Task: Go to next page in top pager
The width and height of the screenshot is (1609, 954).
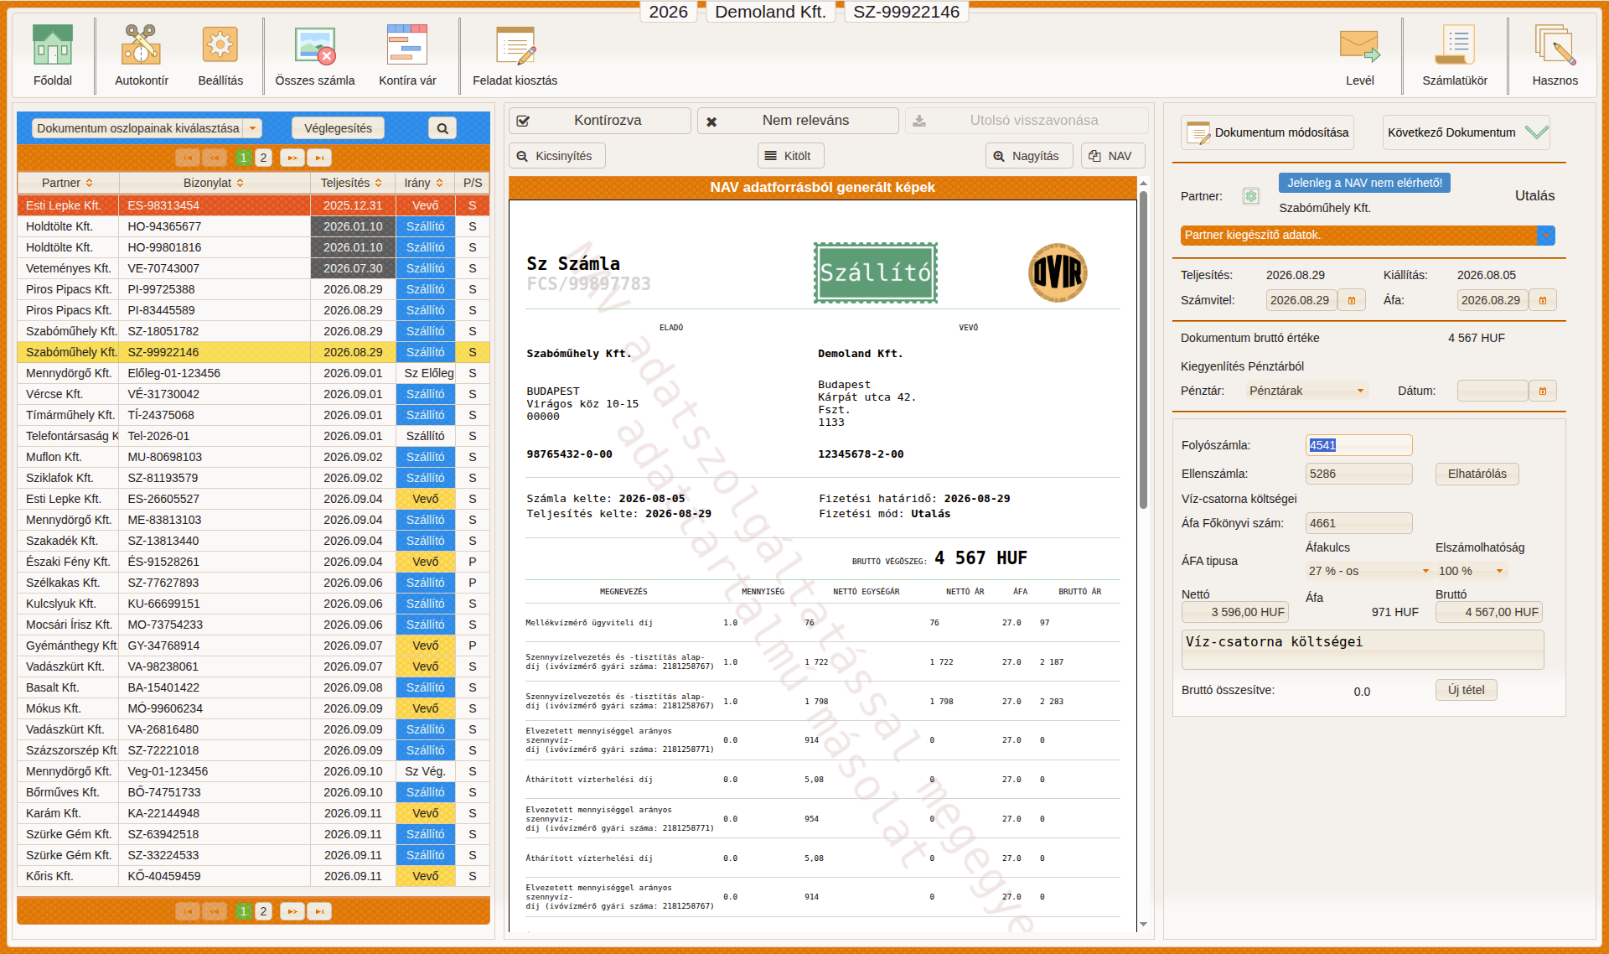Action: [292, 158]
